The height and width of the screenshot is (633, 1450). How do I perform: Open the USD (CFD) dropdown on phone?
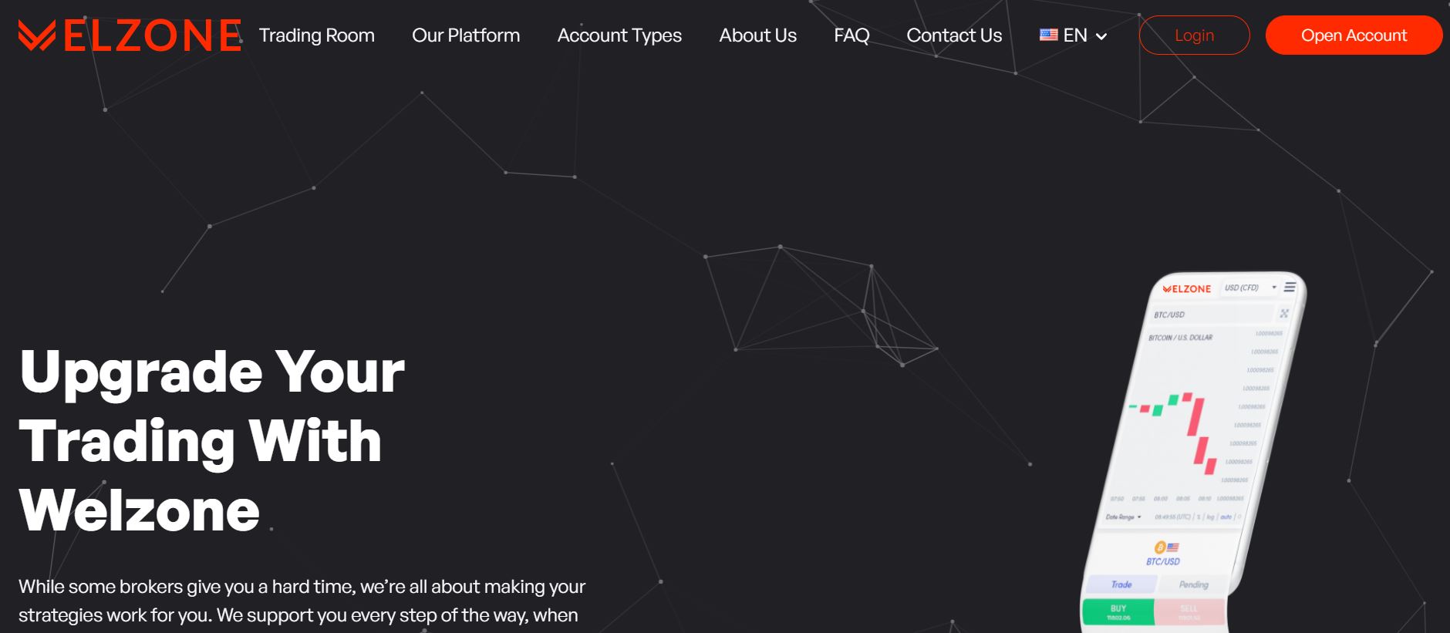click(x=1249, y=288)
